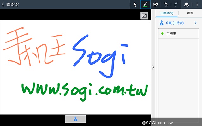This screenshot has height=126, width=202.
Task: Toggle fullscreen whiteboard view
Action: point(144,15)
